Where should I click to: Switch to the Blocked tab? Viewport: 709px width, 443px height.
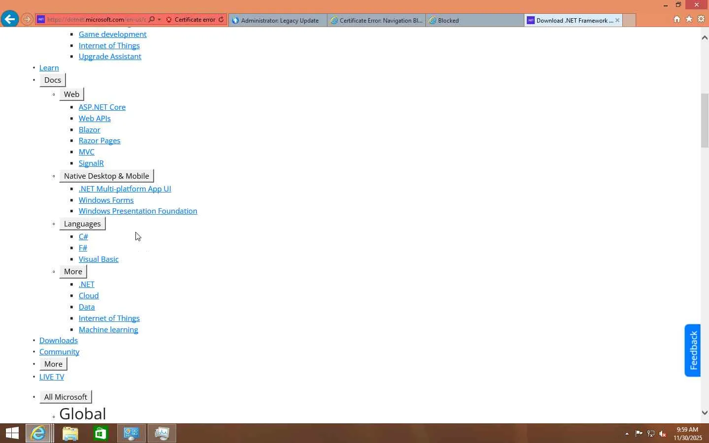475,20
